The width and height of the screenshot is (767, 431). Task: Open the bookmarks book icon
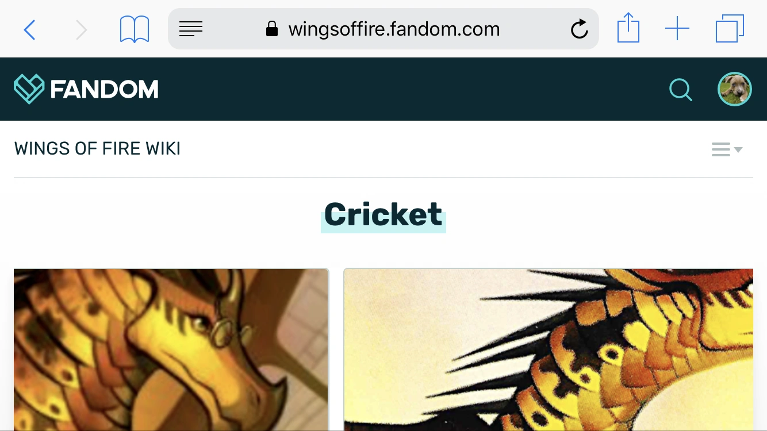(x=135, y=29)
